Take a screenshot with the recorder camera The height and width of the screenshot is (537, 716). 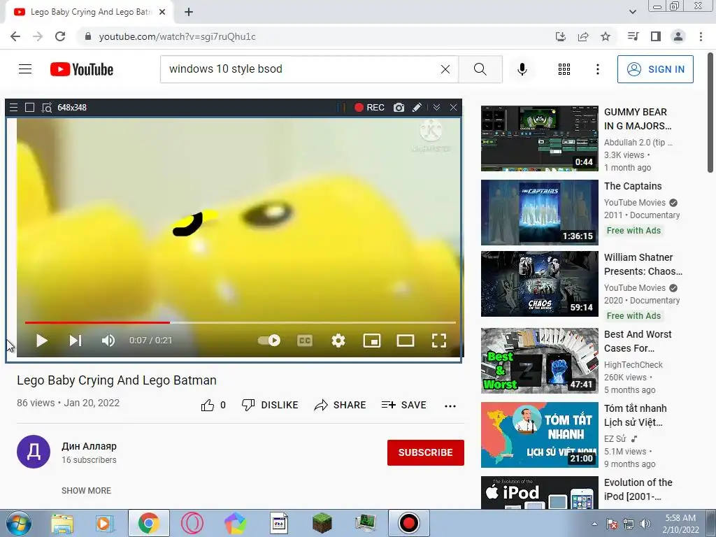point(399,107)
